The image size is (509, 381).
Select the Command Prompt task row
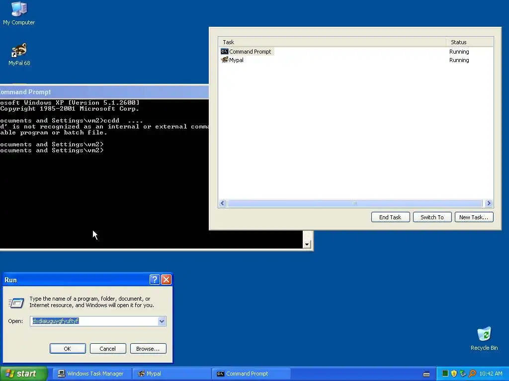(x=356, y=52)
